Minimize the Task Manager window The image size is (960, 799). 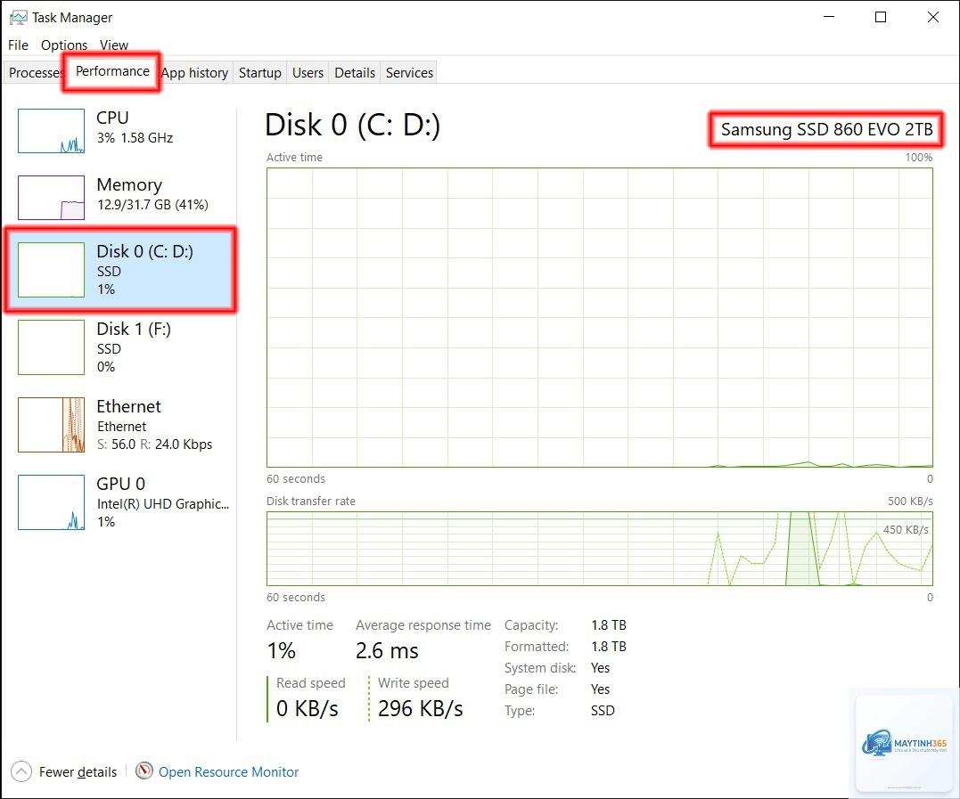pos(829,17)
